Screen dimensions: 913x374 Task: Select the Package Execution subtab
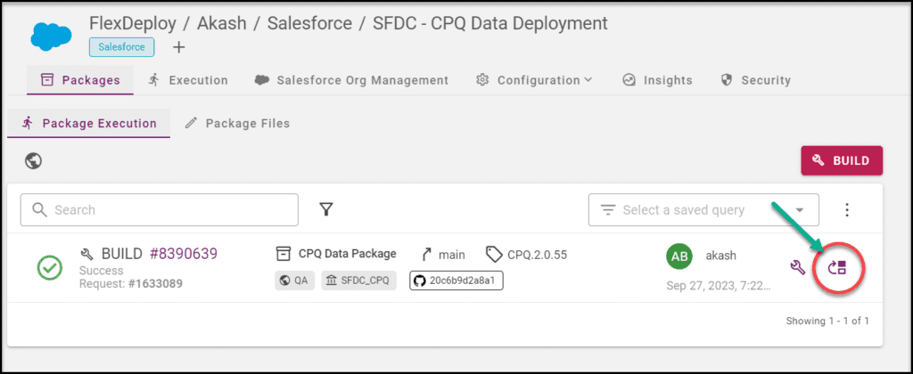click(x=88, y=123)
